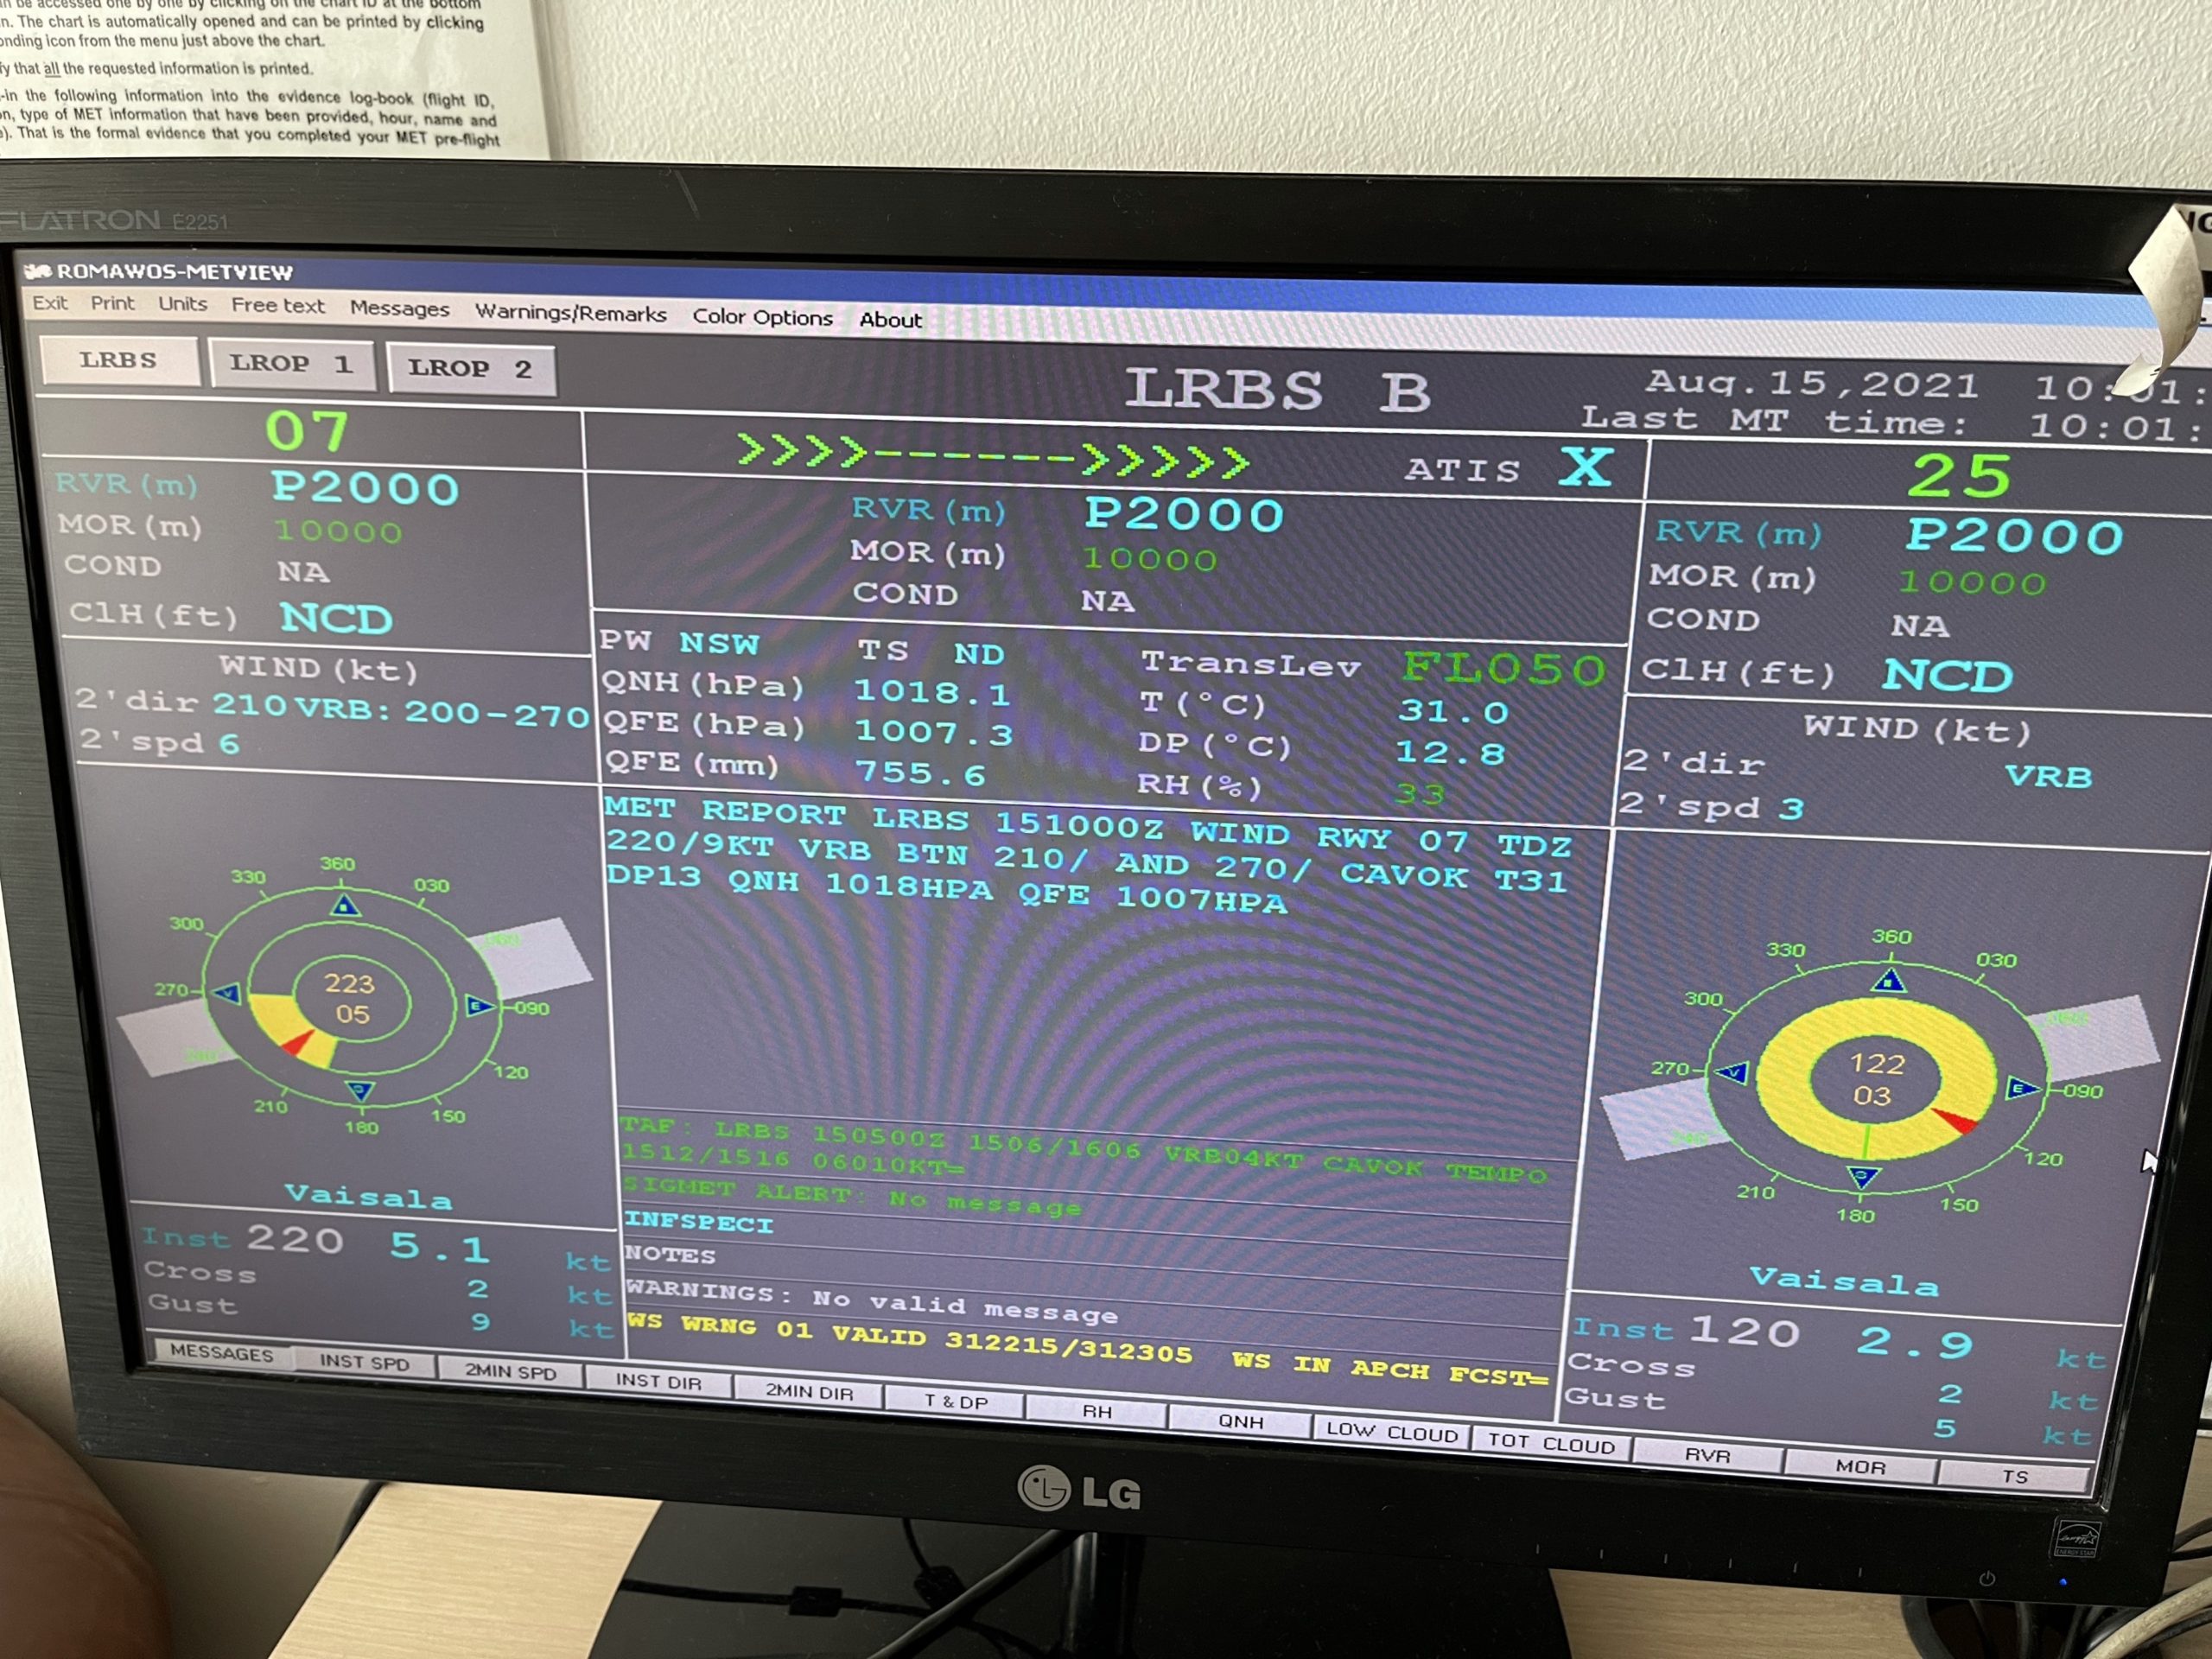
Task: Click the 2MIN DIR button
Action: coord(809,1392)
